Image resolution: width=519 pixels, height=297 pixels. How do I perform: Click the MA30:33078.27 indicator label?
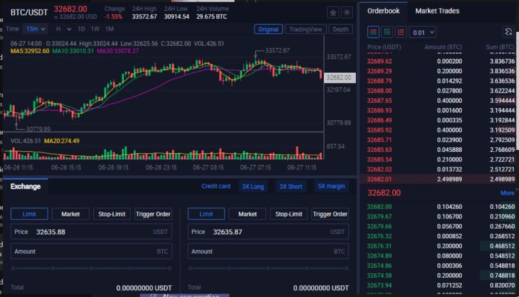[x=118, y=51]
